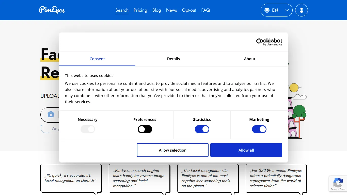Turn off the Marketing cookies switch
Viewport: 347px width, 195px height.
pyautogui.click(x=259, y=129)
